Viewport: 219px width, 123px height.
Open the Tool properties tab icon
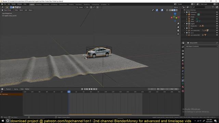[183, 47]
